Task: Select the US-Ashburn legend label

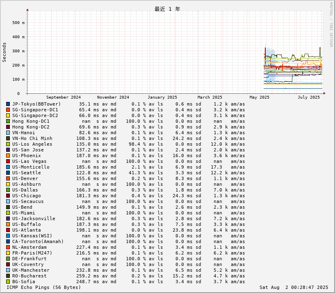Action: [x=27, y=184]
